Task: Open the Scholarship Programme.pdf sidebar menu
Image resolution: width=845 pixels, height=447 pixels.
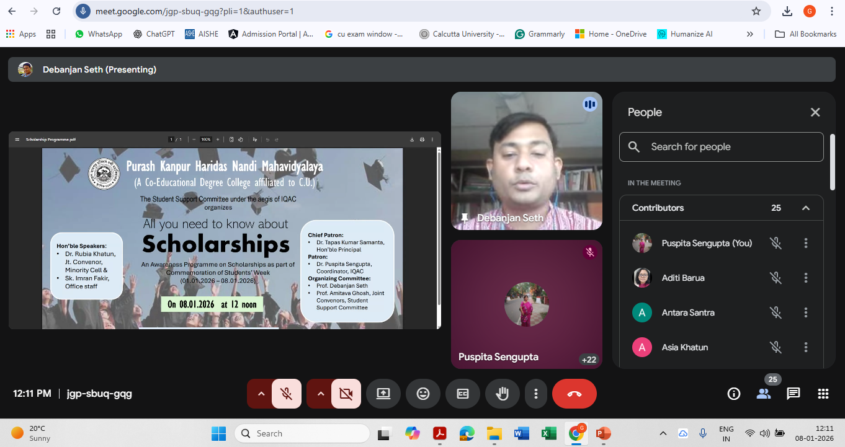Action: [x=17, y=139]
